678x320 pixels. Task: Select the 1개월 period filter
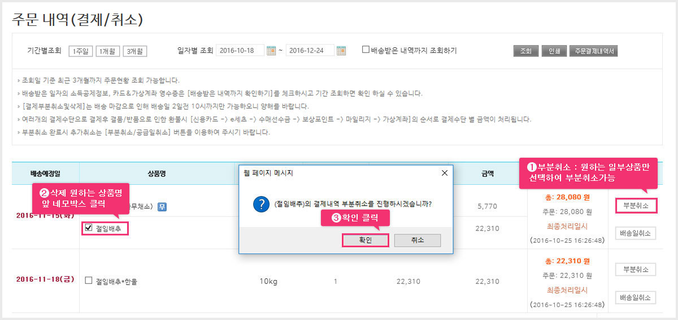tap(107, 51)
